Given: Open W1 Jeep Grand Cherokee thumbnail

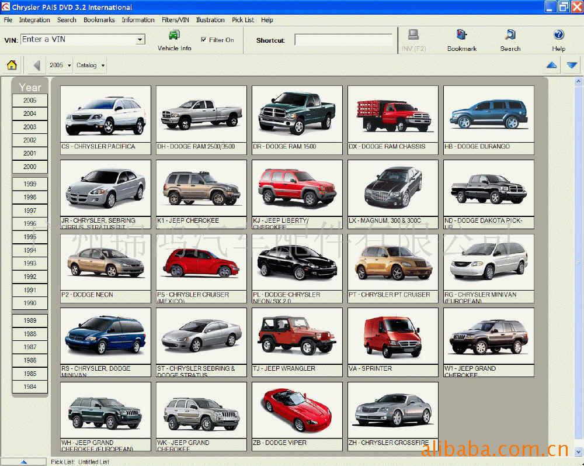Looking at the screenshot, I should pos(488,336).
